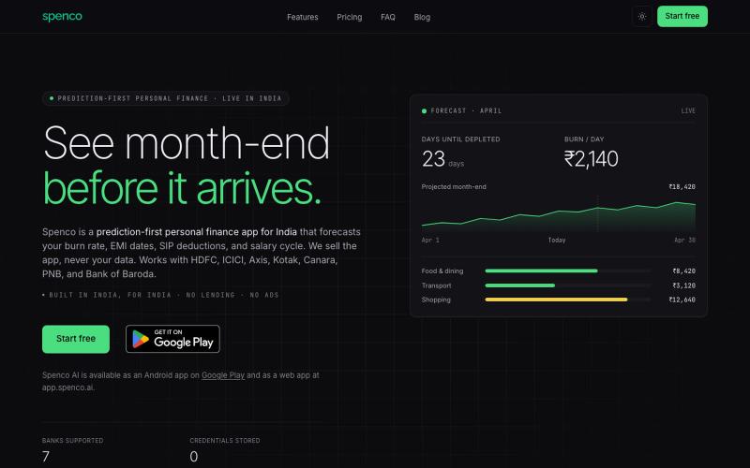Click the Prediction-first personal finance badge text

coord(170,98)
